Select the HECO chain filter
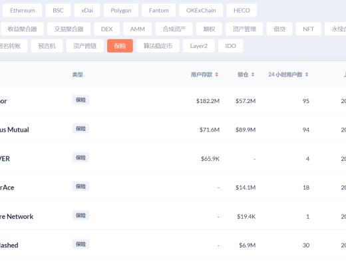This screenshot has width=346, height=266. click(x=242, y=11)
